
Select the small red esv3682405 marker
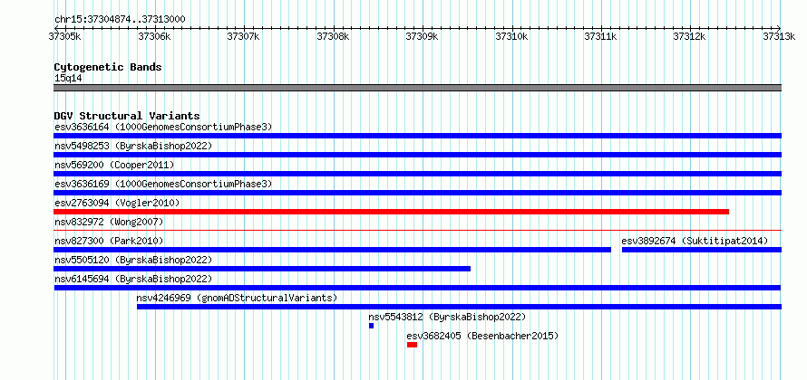point(412,345)
